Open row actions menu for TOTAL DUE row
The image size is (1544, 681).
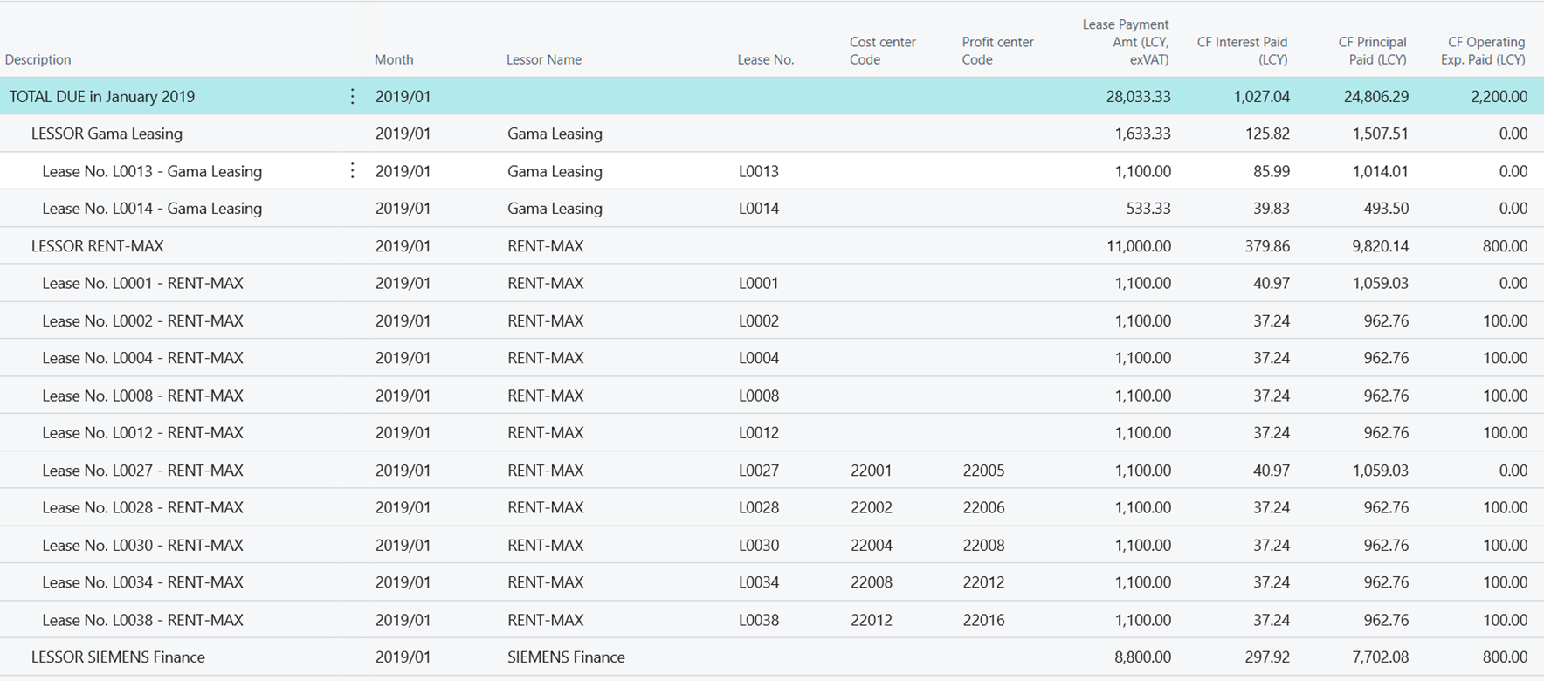[352, 96]
